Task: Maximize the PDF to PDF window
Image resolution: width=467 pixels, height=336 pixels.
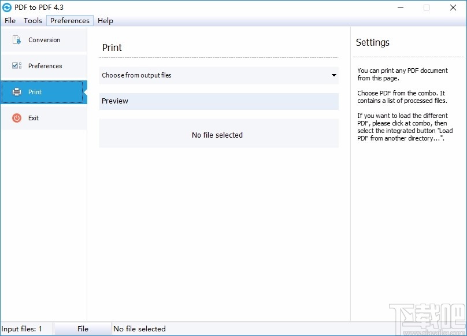Action: click(x=427, y=8)
